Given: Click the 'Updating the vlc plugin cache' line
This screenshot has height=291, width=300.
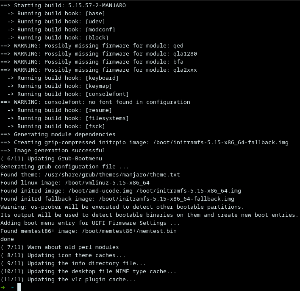Looking at the screenshot, I should point(68,280).
